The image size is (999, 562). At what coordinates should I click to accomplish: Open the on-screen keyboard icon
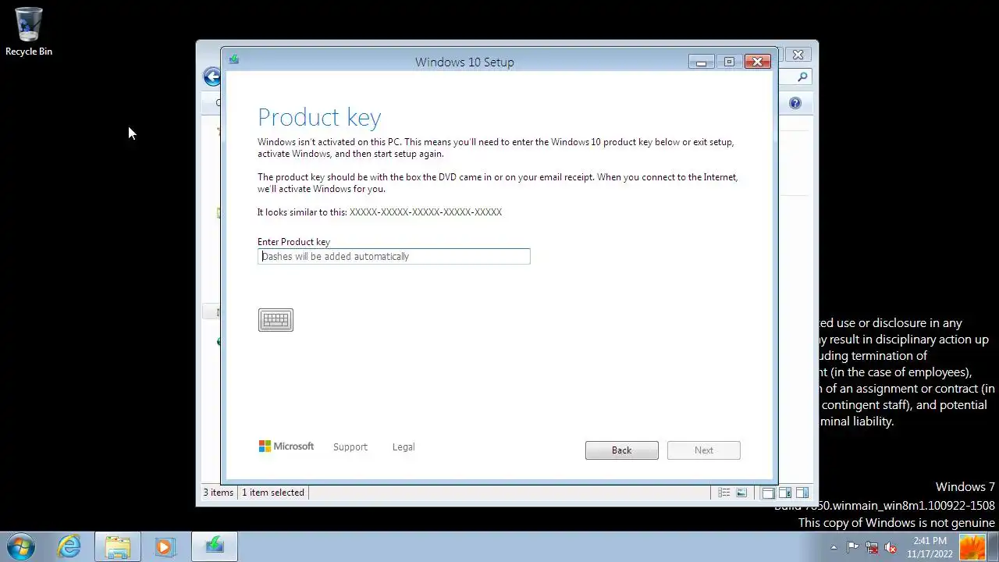tap(276, 320)
